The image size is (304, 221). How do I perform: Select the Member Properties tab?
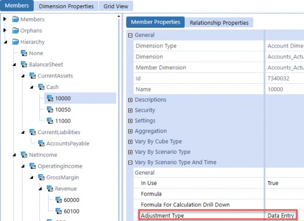155,22
